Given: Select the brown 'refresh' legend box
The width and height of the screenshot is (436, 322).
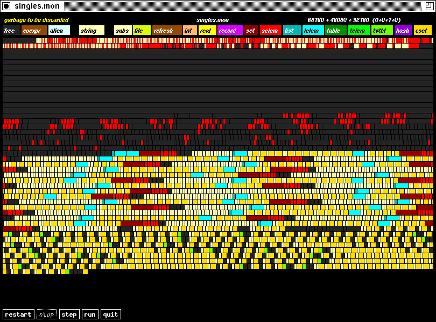Looking at the screenshot, I should (x=167, y=31).
